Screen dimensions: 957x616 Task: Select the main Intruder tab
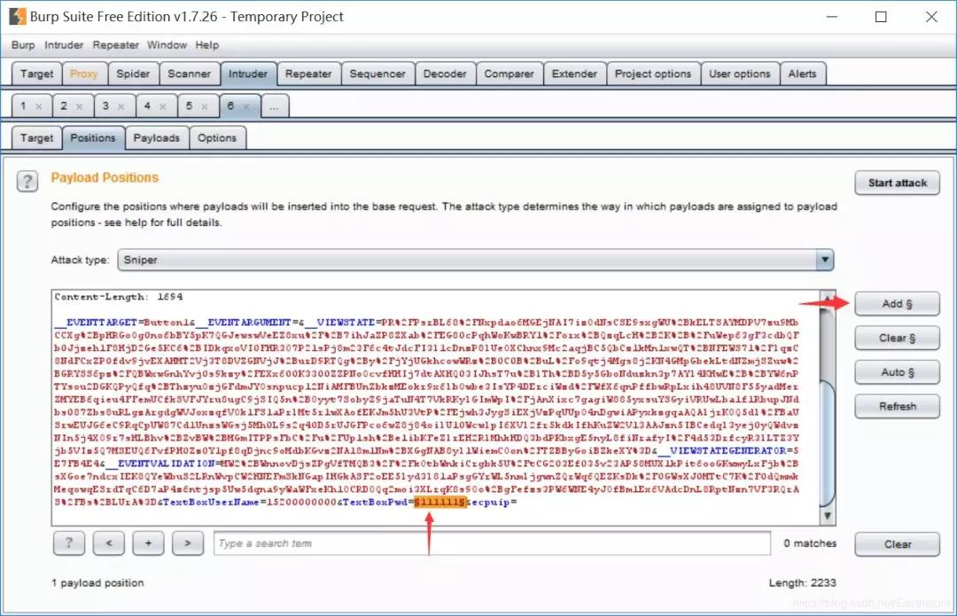(x=248, y=74)
